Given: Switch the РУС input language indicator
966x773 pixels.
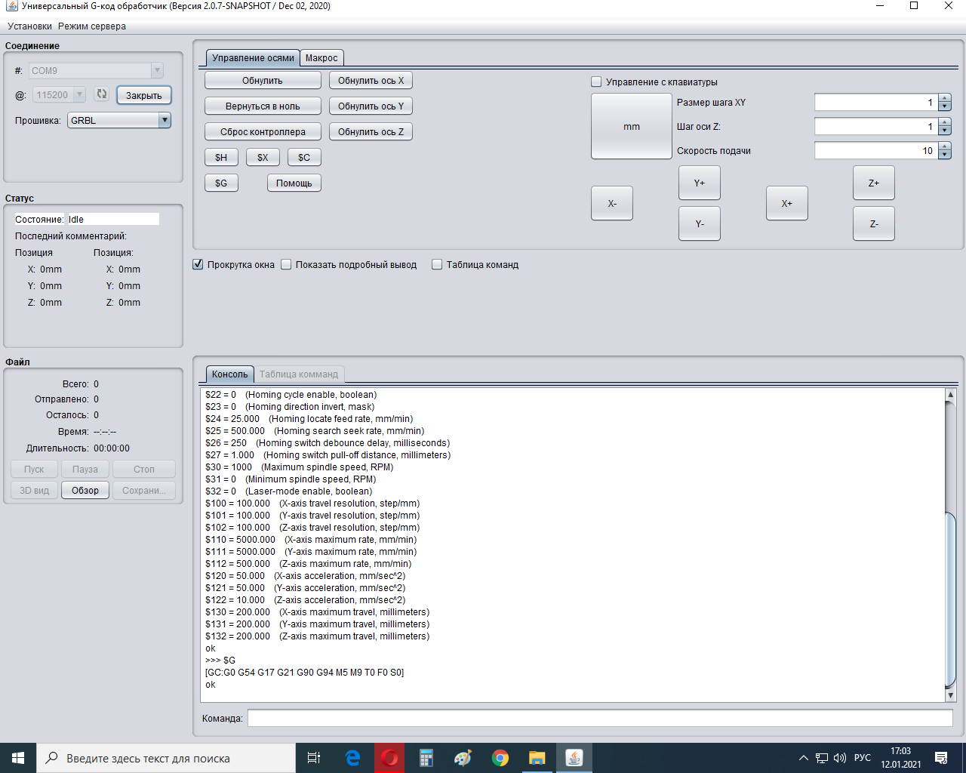Looking at the screenshot, I should pyautogui.click(x=863, y=758).
